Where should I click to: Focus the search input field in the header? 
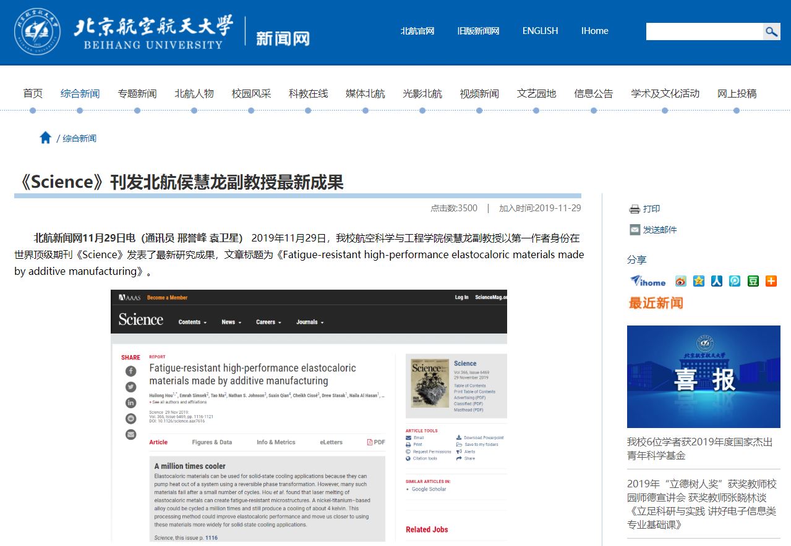(x=704, y=31)
